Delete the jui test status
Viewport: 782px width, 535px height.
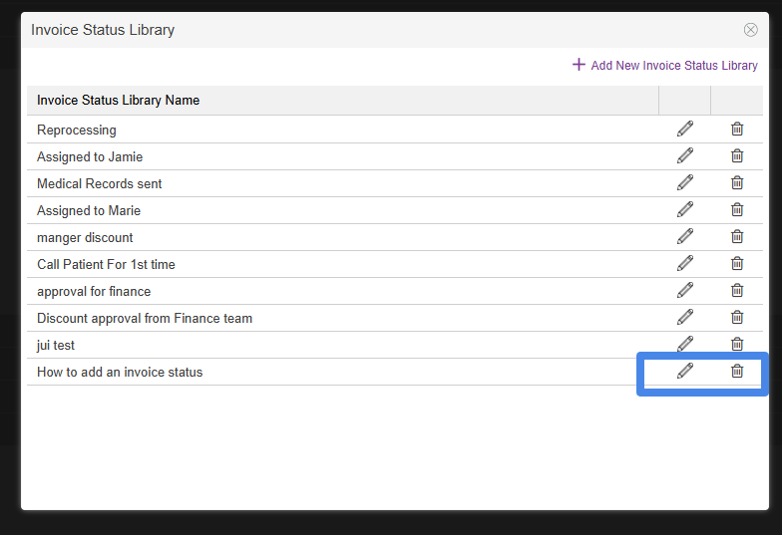[x=737, y=344]
